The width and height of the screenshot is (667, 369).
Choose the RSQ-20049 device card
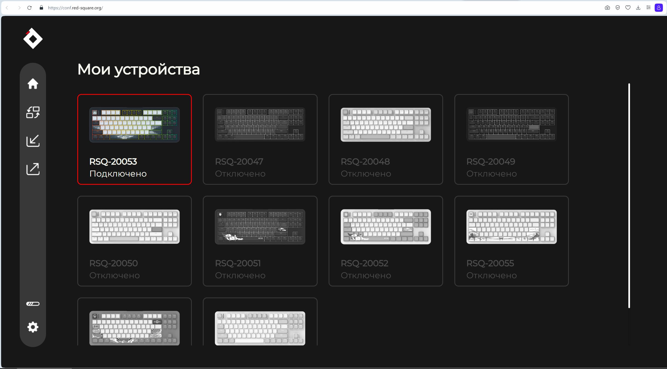[x=511, y=139]
